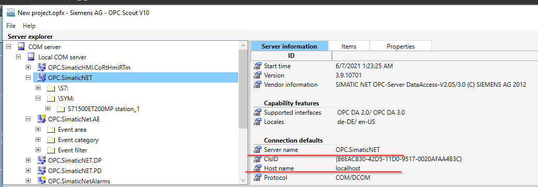Expand the OPC.SimaticNET.PD server node

click(x=28, y=170)
